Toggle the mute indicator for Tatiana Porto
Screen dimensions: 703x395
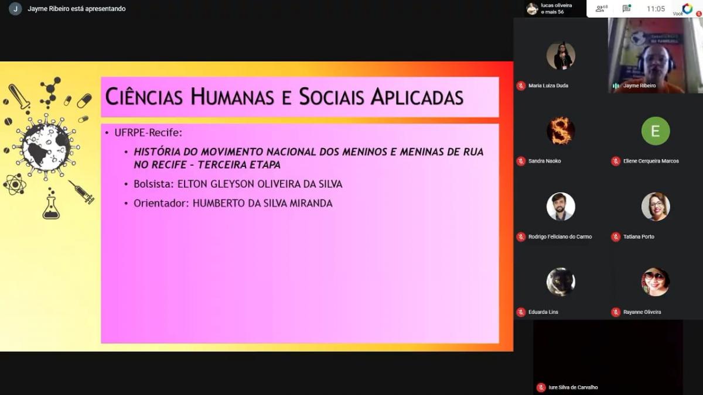[x=615, y=236]
